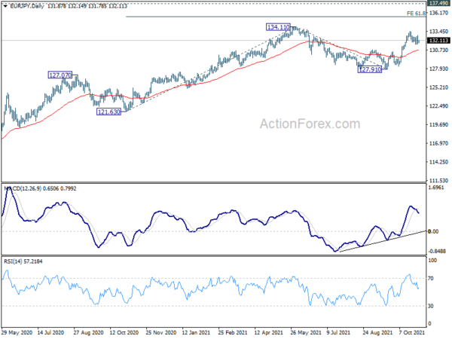The image size is (452, 339).
Task: Click the EURJPY,Daily chart title text
Action: [x=27, y=6]
